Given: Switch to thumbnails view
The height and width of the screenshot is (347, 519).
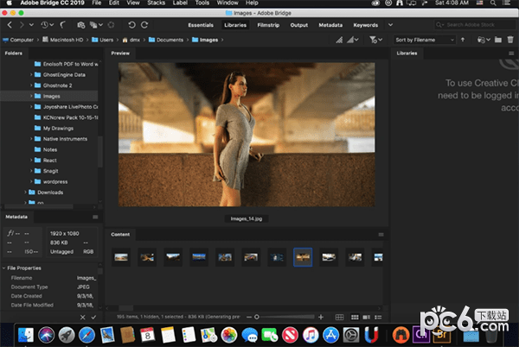Looking at the screenshot, I should 355,318.
